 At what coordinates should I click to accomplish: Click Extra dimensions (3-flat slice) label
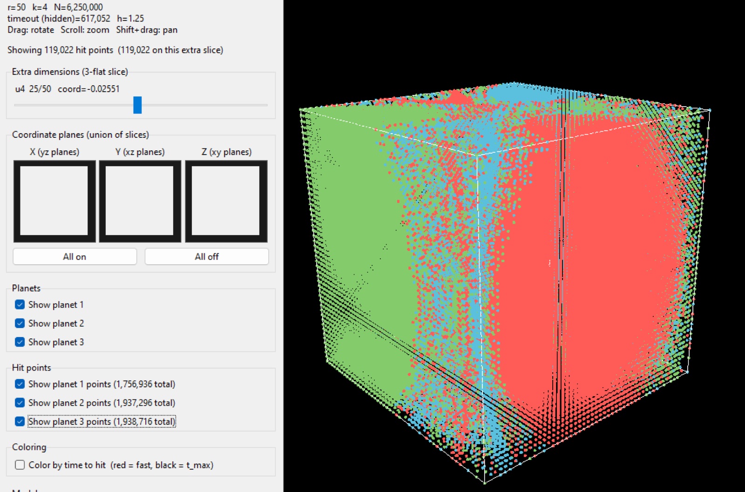tap(70, 71)
